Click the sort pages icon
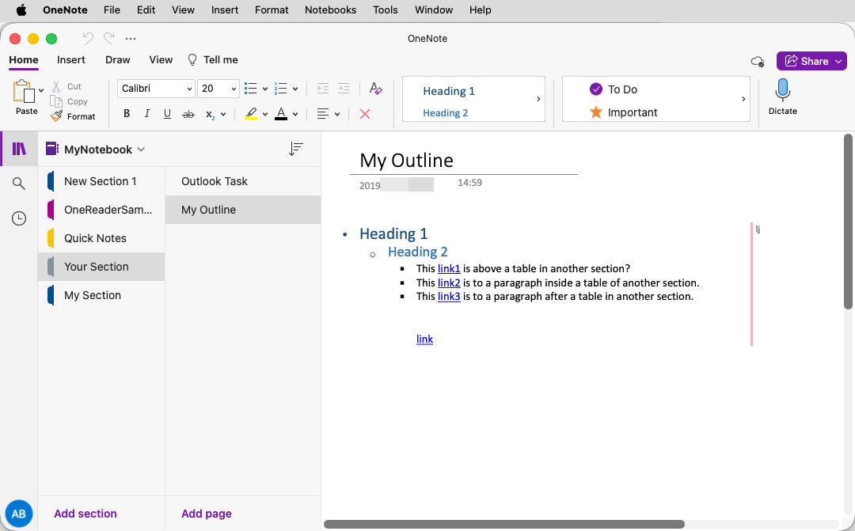 pyautogui.click(x=296, y=149)
